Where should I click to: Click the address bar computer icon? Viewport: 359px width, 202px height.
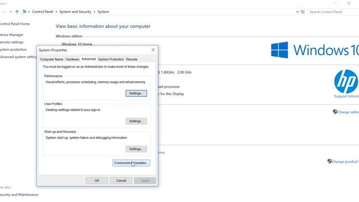24,12
